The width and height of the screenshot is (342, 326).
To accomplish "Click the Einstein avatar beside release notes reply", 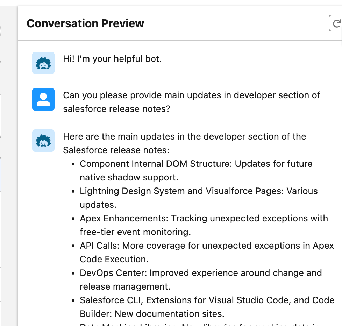I will click(x=43, y=141).
